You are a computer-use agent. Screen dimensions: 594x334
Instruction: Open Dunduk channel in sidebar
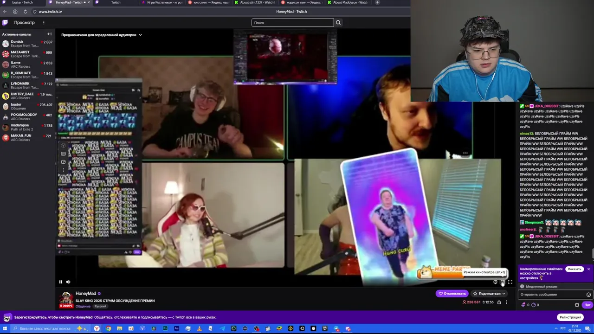27,44
